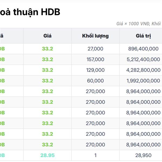Click the 28.95 price in the last row
The height and width of the screenshot is (162, 162).
[47, 155]
